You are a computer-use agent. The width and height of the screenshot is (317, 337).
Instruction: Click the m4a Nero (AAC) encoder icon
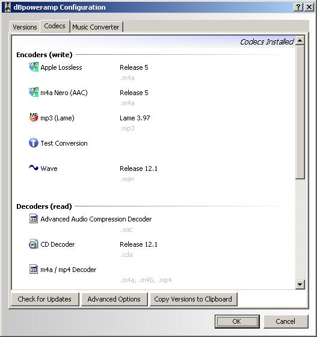34,92
